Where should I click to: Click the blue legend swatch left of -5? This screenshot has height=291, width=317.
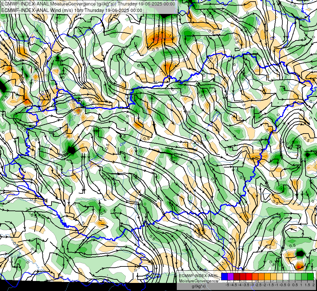pyautogui.click(x=224, y=276)
